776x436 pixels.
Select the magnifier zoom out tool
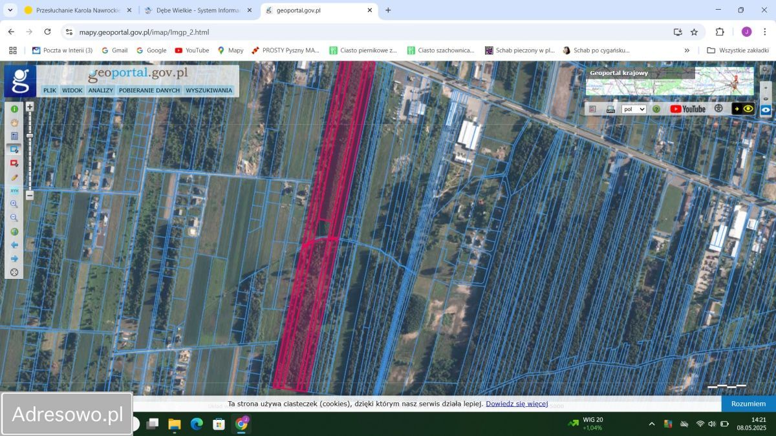(x=14, y=218)
